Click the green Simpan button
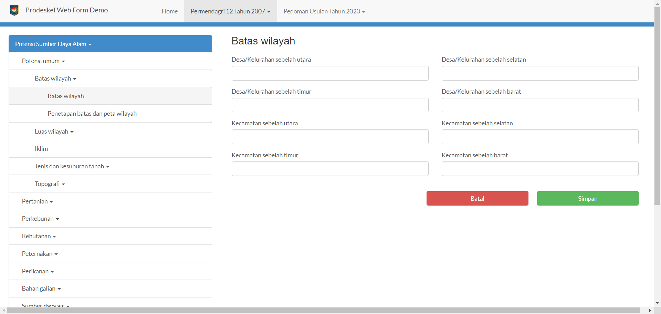This screenshot has height=314, width=661. [588, 198]
